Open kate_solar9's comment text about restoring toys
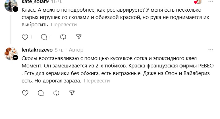This screenshot has height=119, width=220. (114, 17)
